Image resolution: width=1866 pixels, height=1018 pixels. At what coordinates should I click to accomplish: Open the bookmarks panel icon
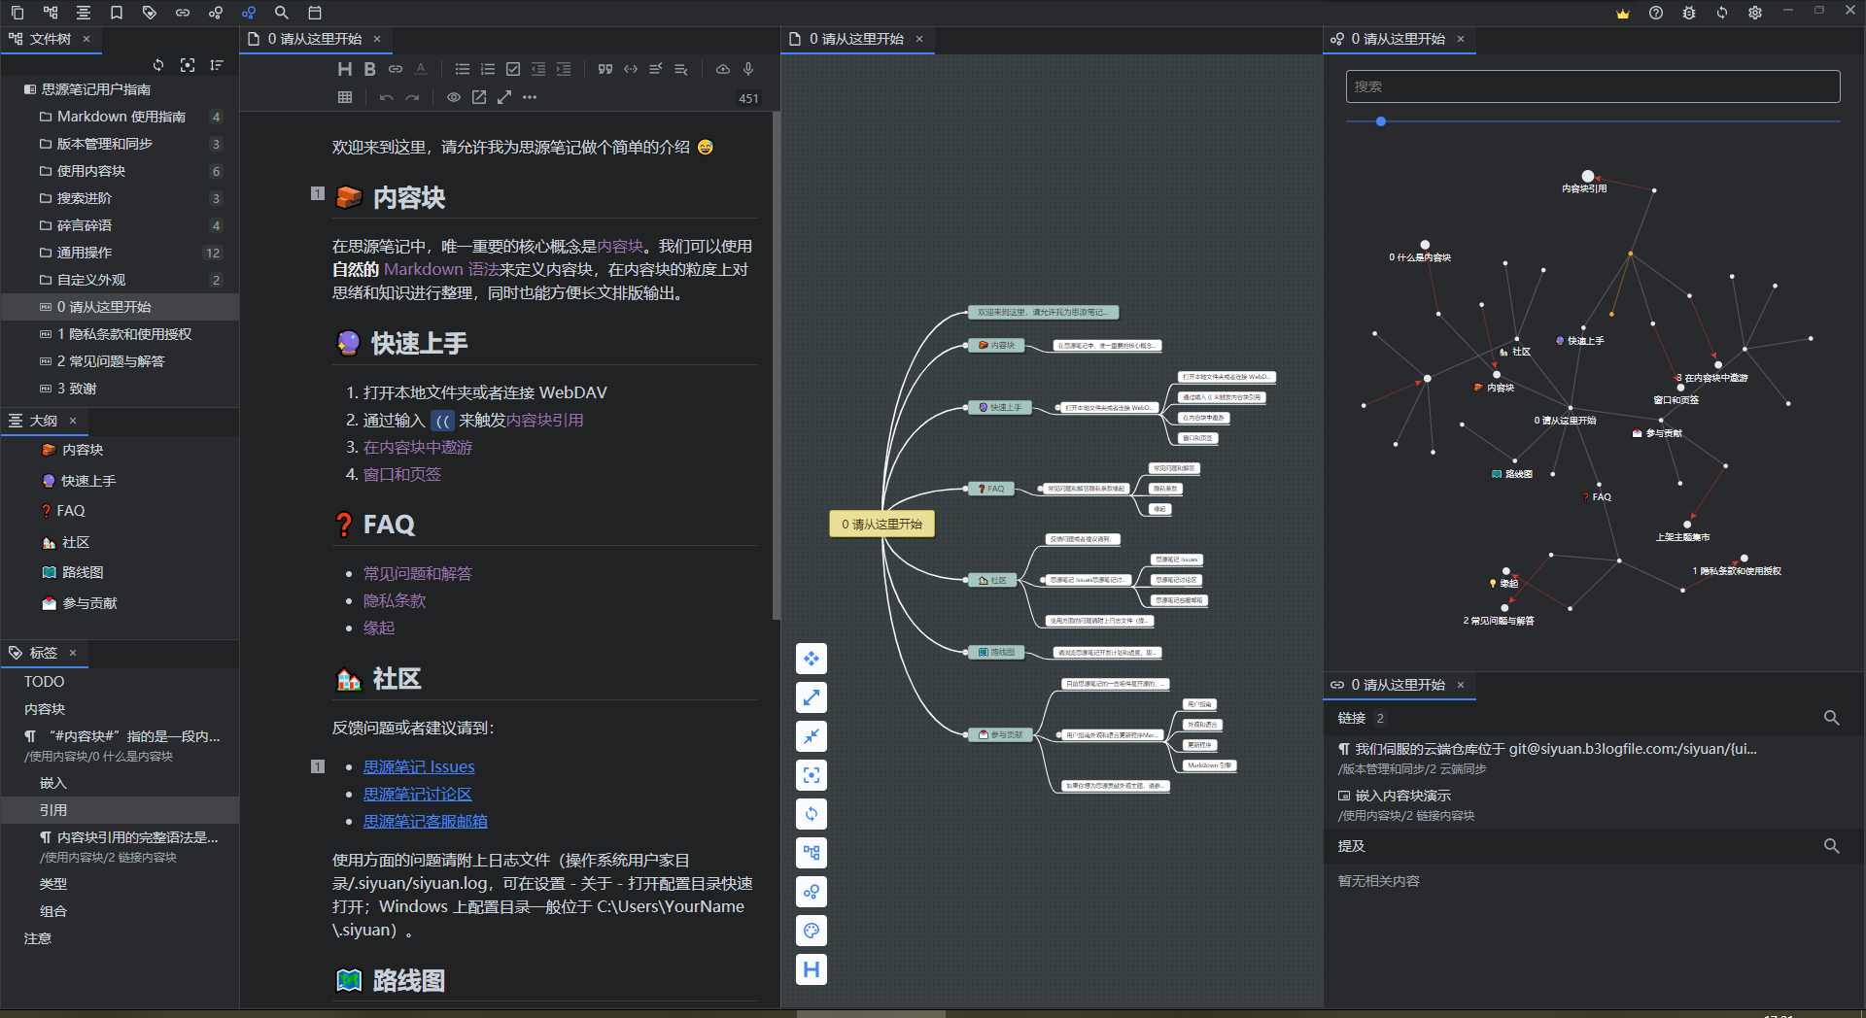pyautogui.click(x=116, y=13)
